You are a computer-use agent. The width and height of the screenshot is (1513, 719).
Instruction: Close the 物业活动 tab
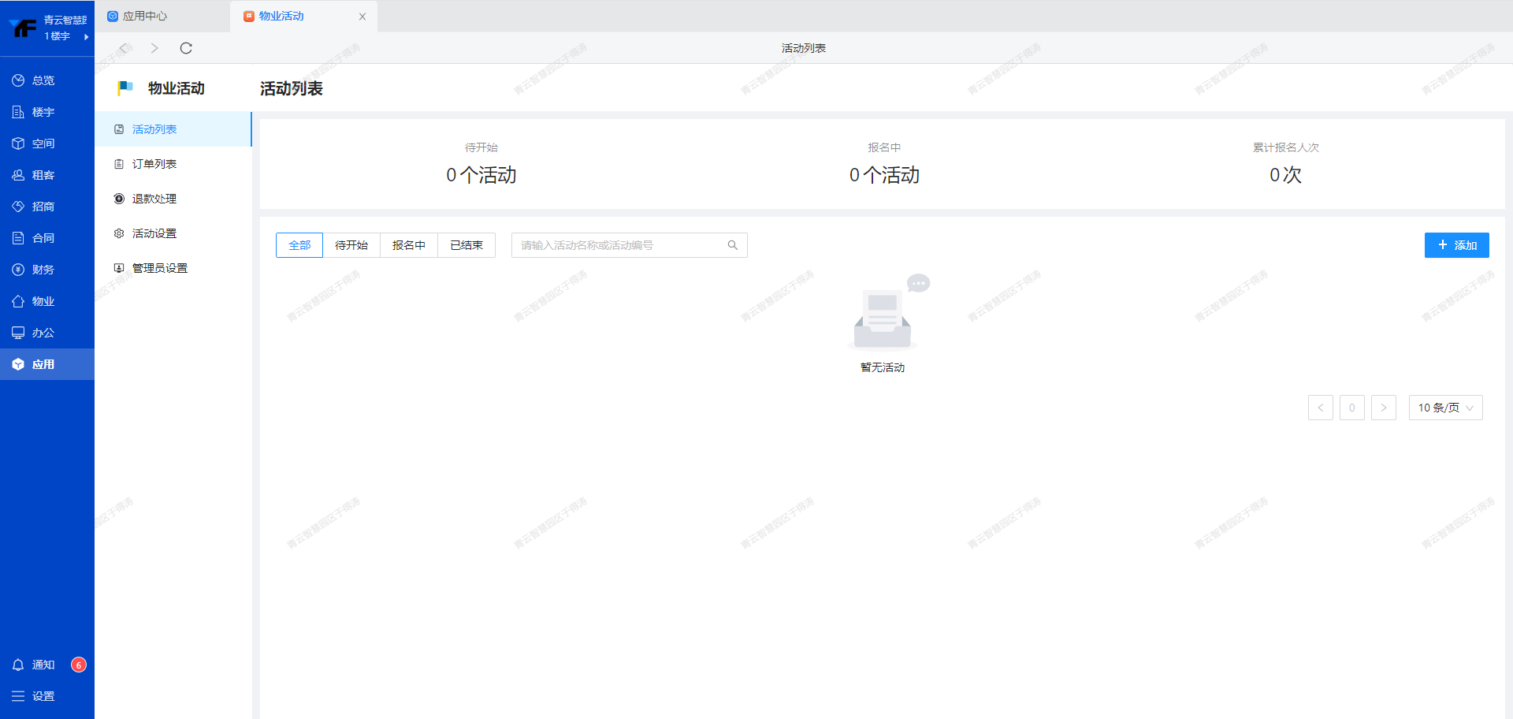[362, 17]
